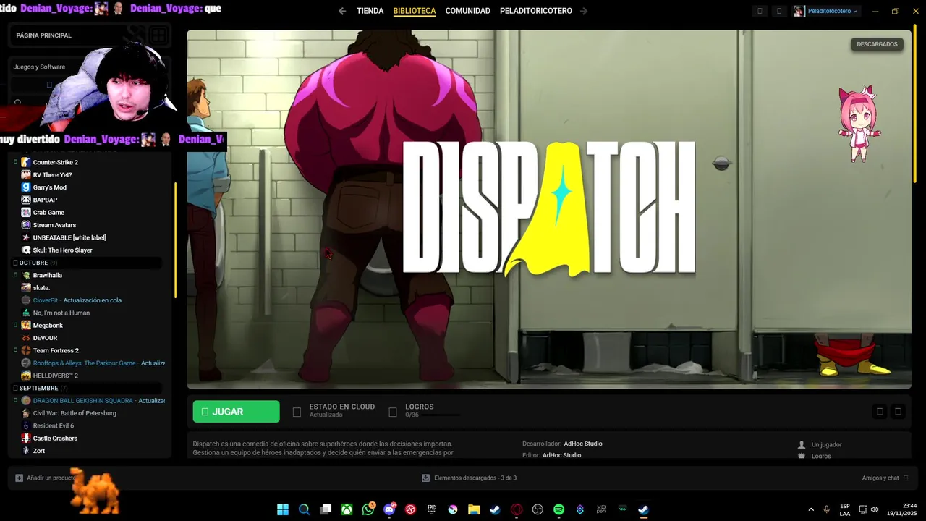
Task: Click the Castle Crashers icon
Action: (x=26, y=439)
